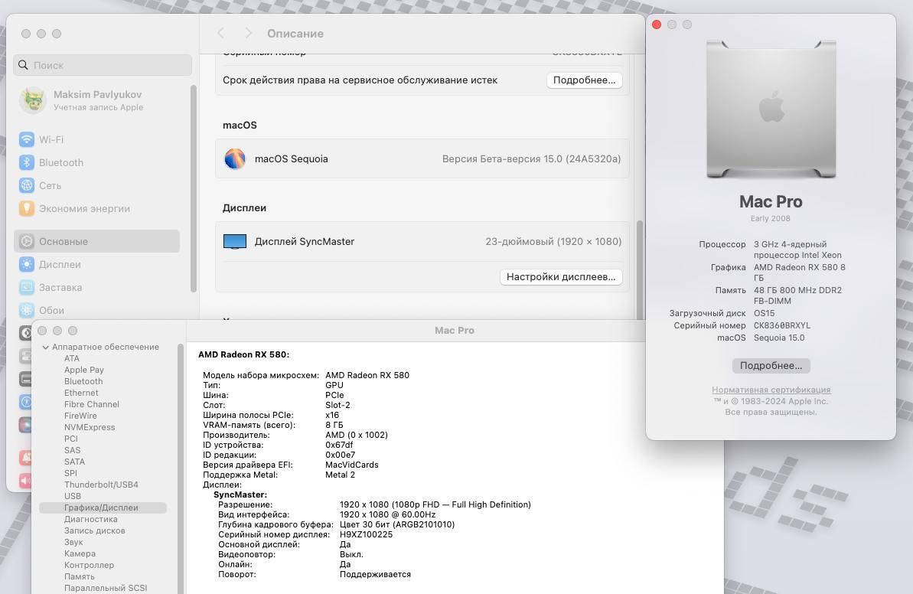
Task: Select SATA in the hardware tree
Action: pyautogui.click(x=74, y=462)
